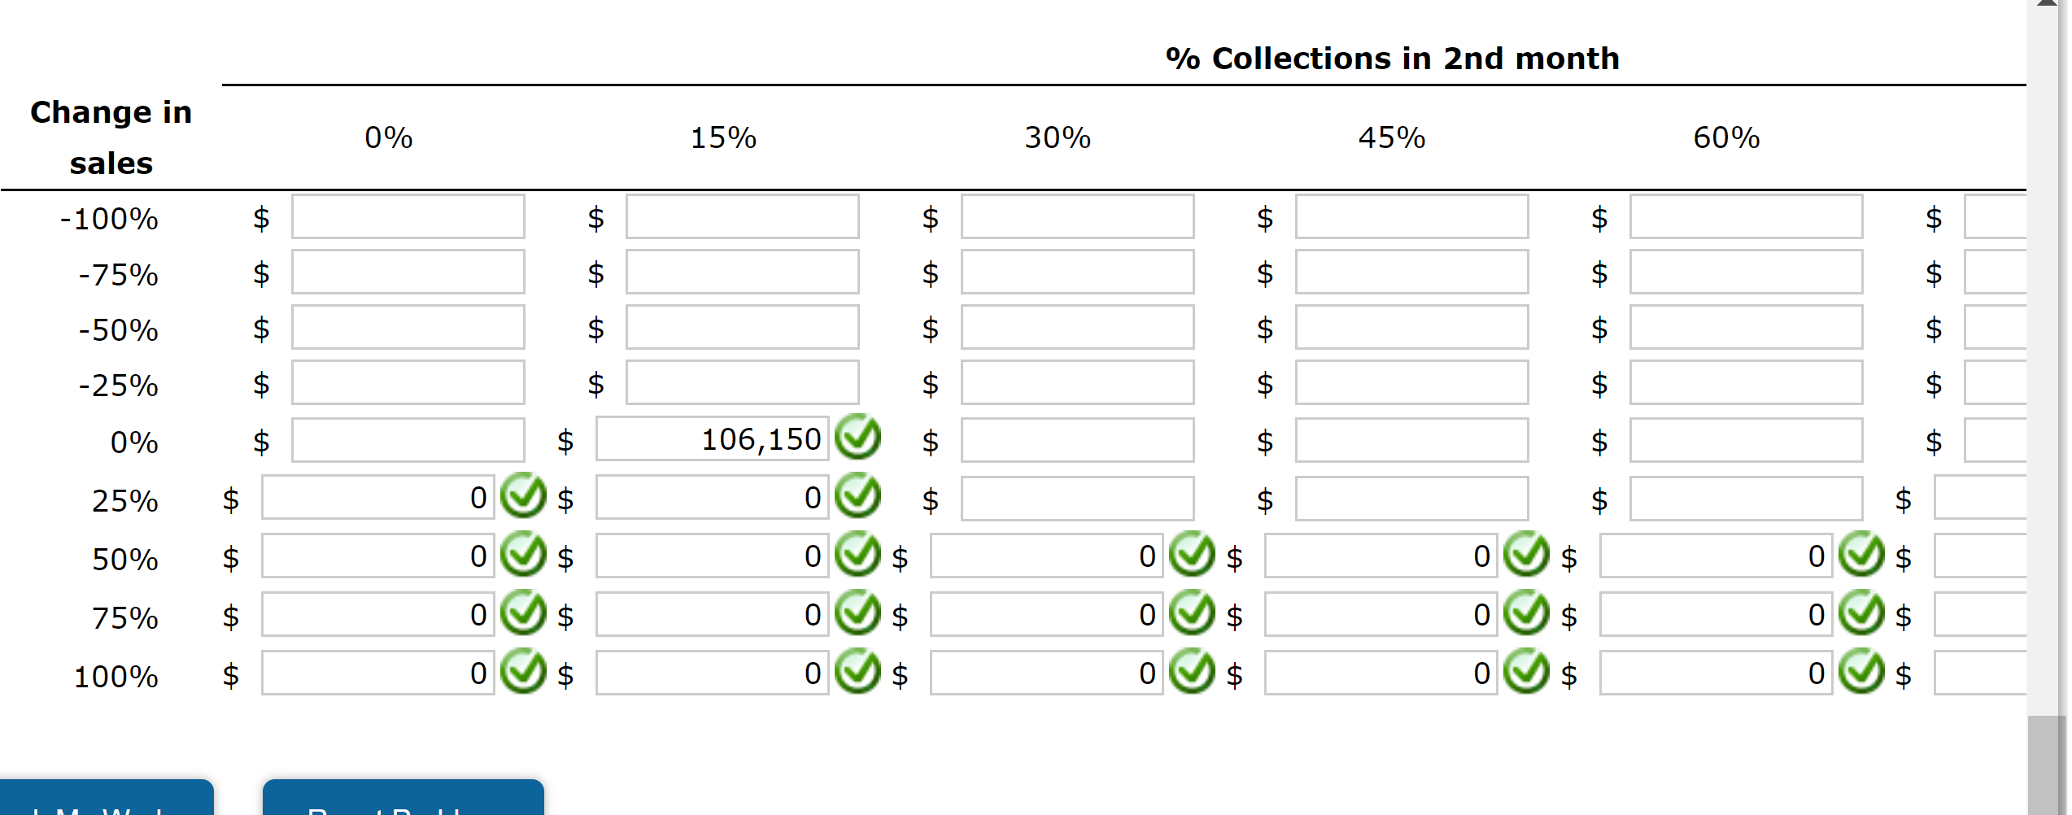Viewport: 2072px width, 815px height.
Task: Click checkmark in 50% row under 45% column
Action: [1526, 555]
